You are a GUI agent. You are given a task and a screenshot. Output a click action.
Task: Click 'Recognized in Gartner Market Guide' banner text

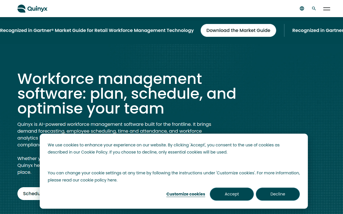[x=97, y=31]
